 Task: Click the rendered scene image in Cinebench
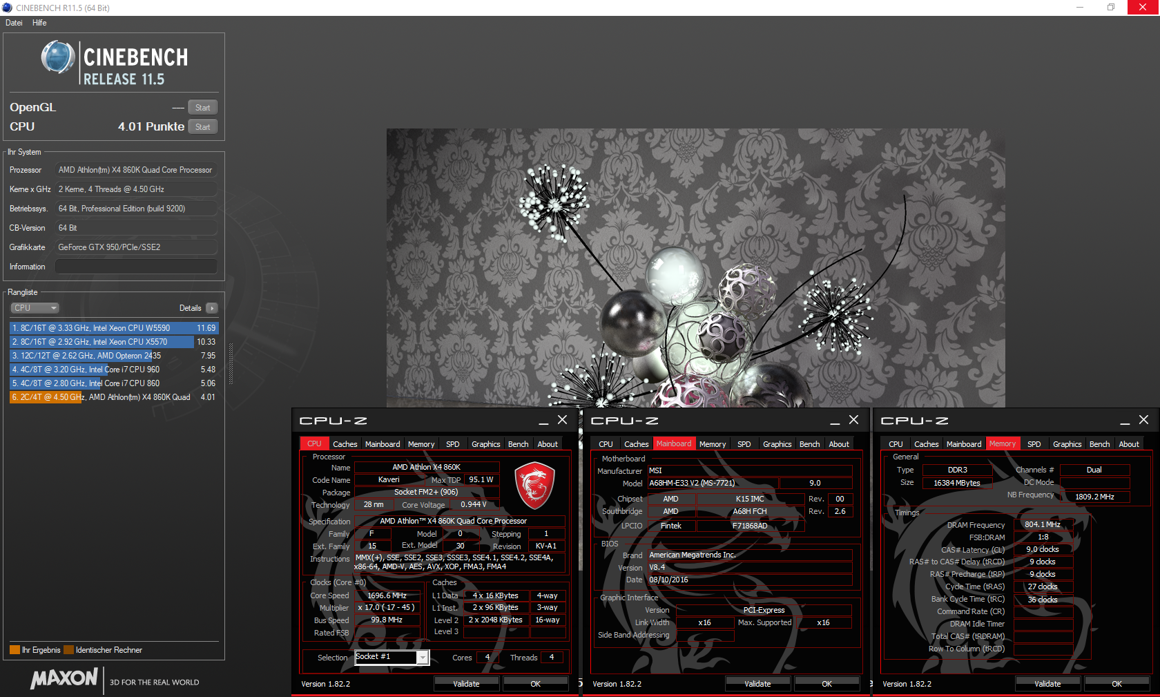[695, 267]
